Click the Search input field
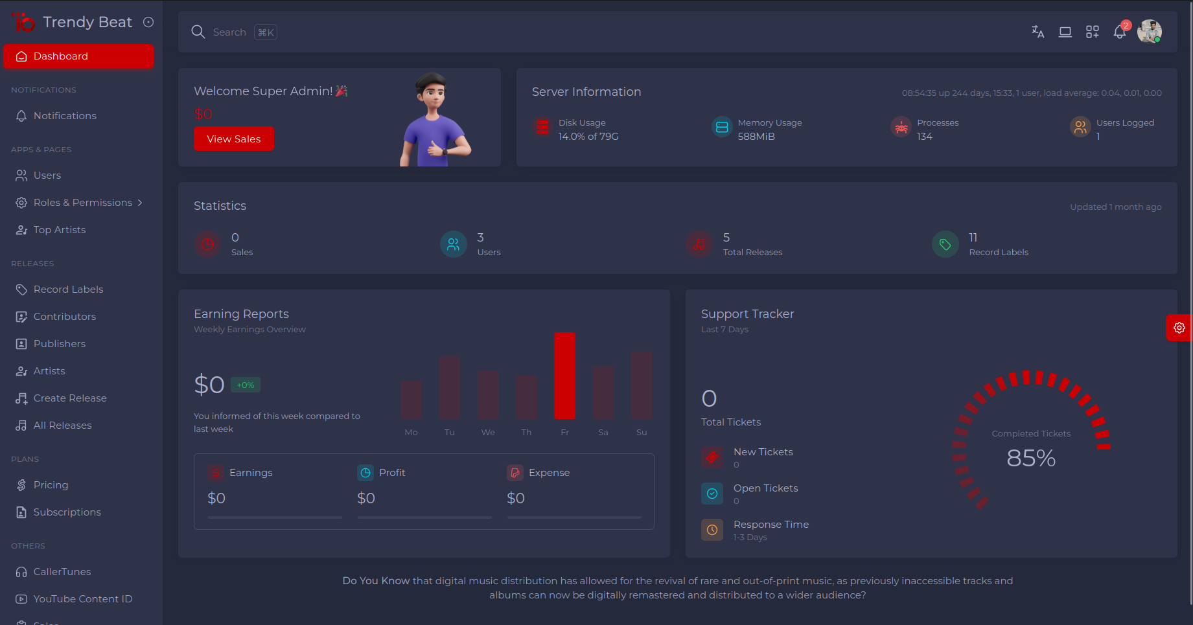The image size is (1193, 625). pos(229,32)
